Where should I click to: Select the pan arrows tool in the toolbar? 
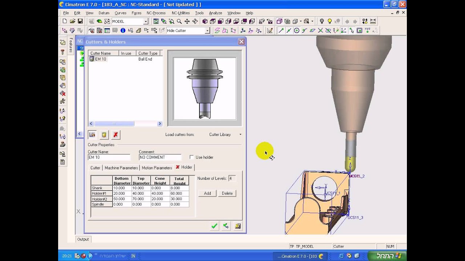tap(187, 21)
